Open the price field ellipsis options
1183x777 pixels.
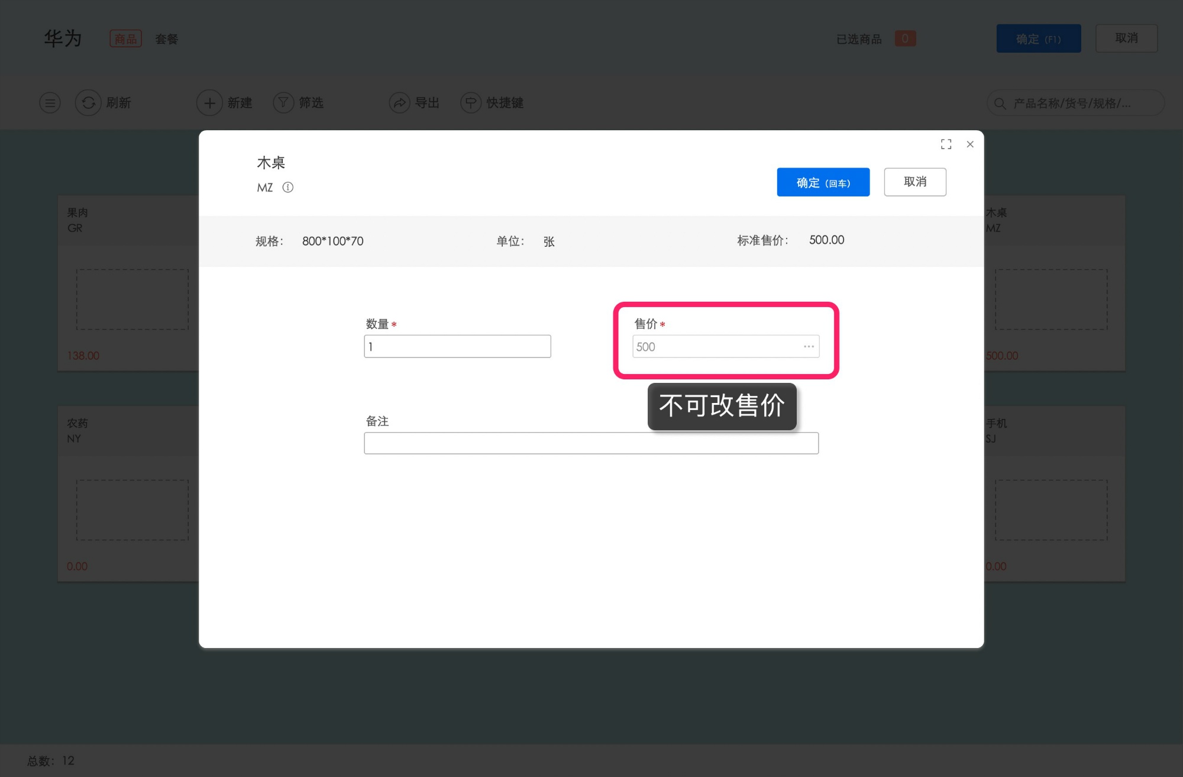pos(808,346)
